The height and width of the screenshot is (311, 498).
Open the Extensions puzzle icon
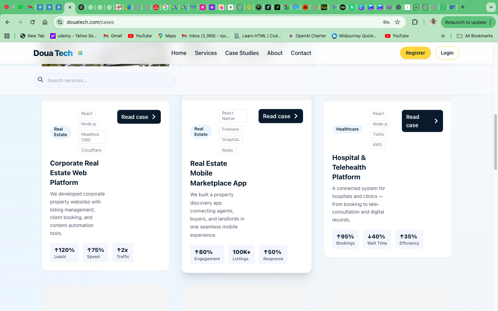(x=415, y=22)
